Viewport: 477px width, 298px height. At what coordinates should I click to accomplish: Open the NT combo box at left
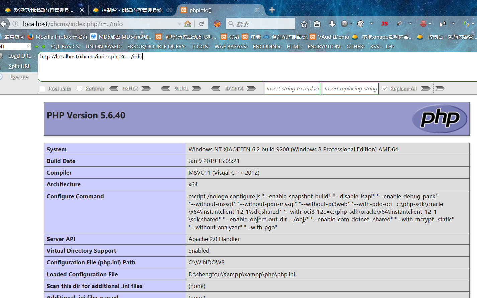(x=15, y=46)
